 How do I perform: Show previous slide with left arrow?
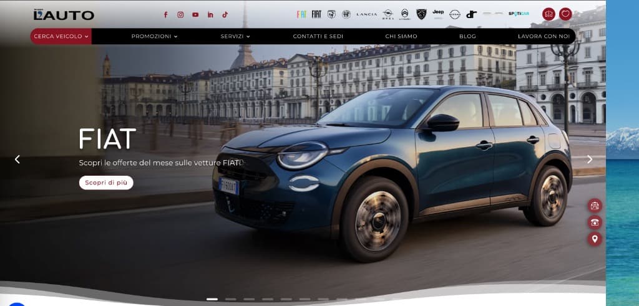17,160
